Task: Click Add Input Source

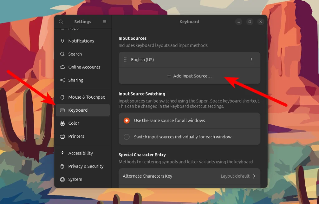Action: point(189,76)
